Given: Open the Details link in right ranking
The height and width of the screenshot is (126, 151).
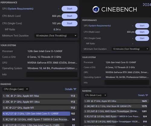Looking at the screenshot, I should coord(141,95).
